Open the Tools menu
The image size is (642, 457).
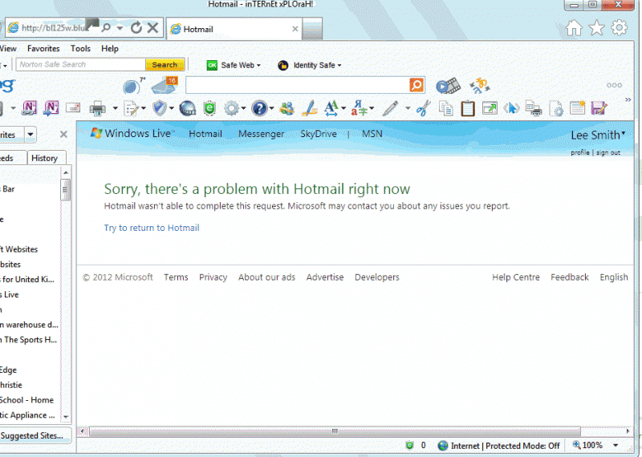[80, 48]
